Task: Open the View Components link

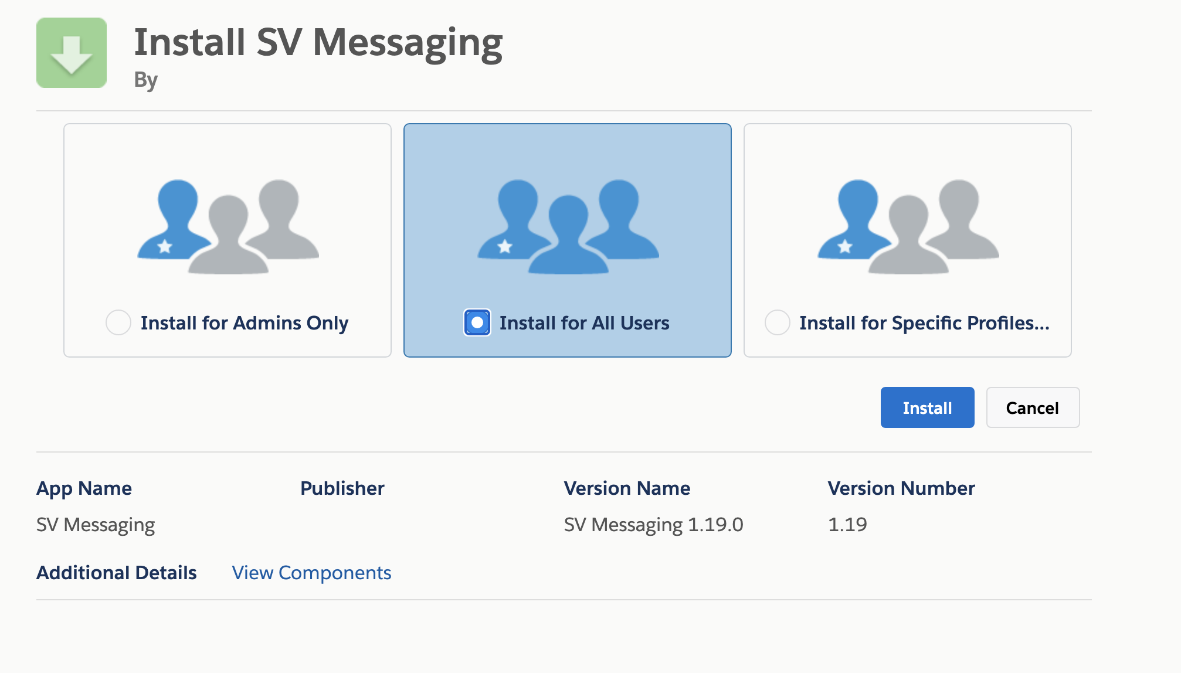Action: tap(311, 573)
